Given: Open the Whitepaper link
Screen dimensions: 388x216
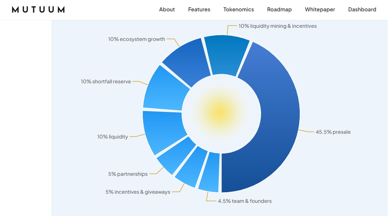Looking at the screenshot, I should (x=319, y=10).
